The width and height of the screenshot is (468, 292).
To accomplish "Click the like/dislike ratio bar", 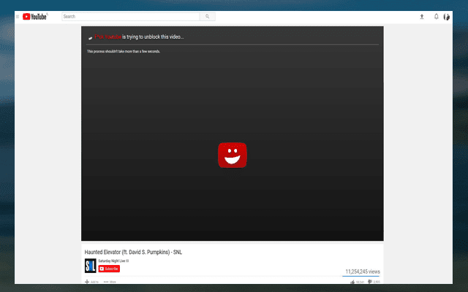I will point(361,277).
